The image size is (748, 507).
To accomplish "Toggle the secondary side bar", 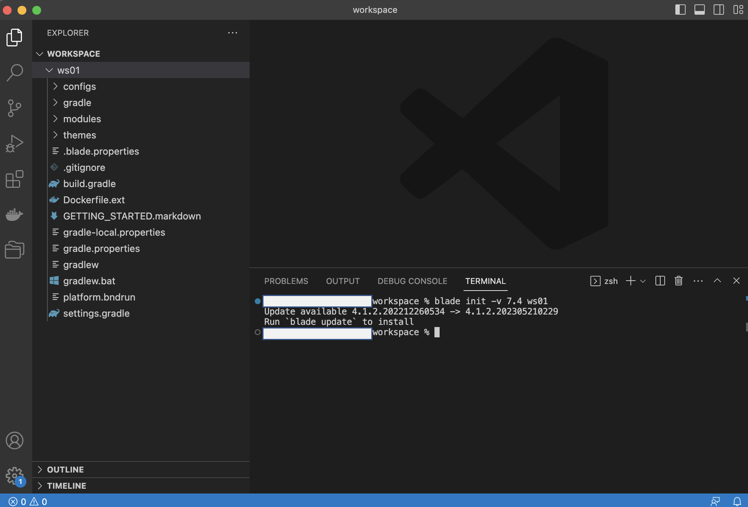I will (x=719, y=10).
